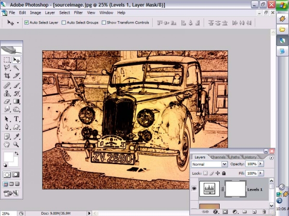
Task: Select the Eraser tool
Action: click(x=7, y=101)
